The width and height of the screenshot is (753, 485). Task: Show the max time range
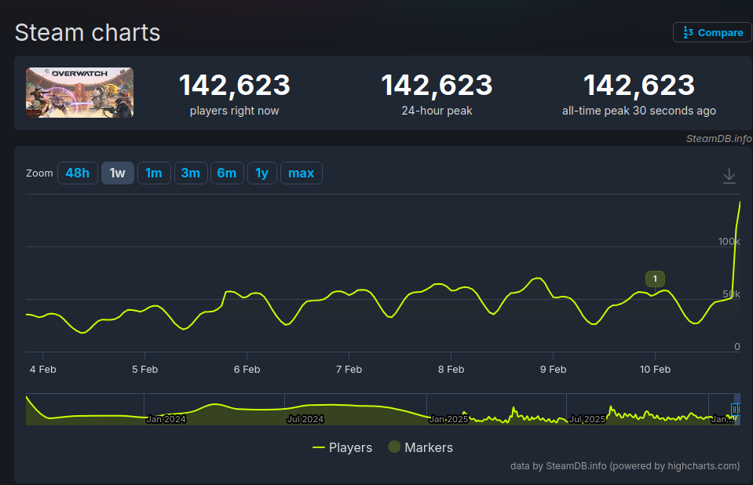pos(301,173)
